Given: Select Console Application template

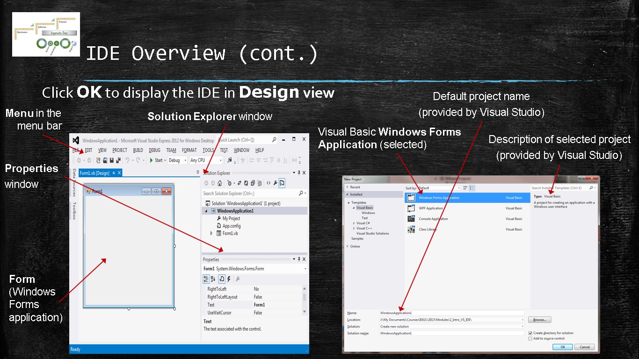Looking at the screenshot, I should point(467,219).
